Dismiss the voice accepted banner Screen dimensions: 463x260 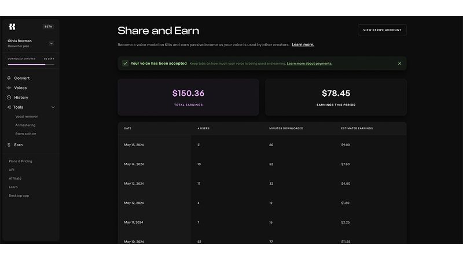[399, 64]
